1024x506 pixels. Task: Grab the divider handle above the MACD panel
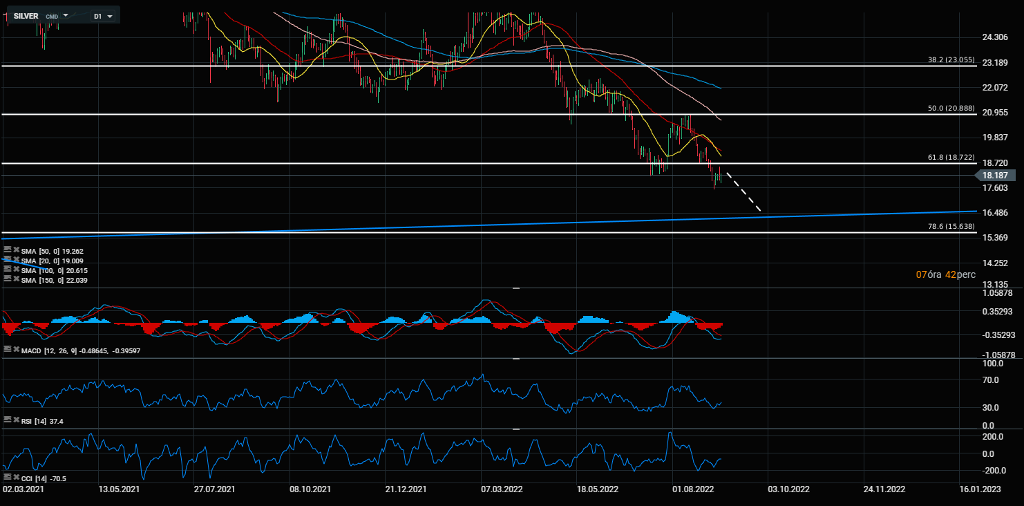pyautogui.click(x=515, y=288)
